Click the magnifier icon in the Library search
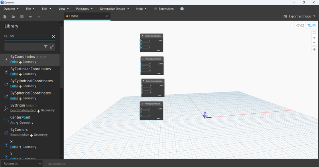The height and width of the screenshot is (167, 319). (6, 36)
